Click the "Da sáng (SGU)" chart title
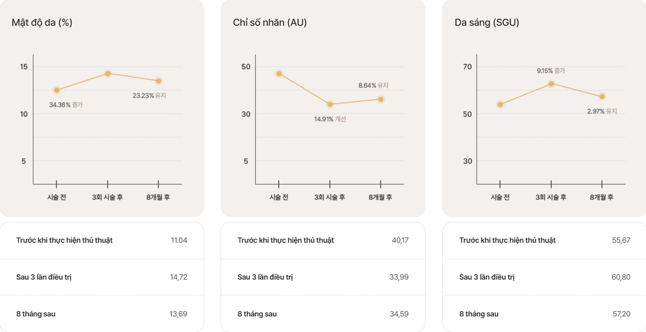 click(x=486, y=23)
